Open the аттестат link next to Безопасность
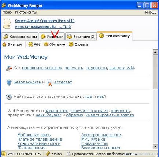The width and height of the screenshot is (159, 157). 63,82
